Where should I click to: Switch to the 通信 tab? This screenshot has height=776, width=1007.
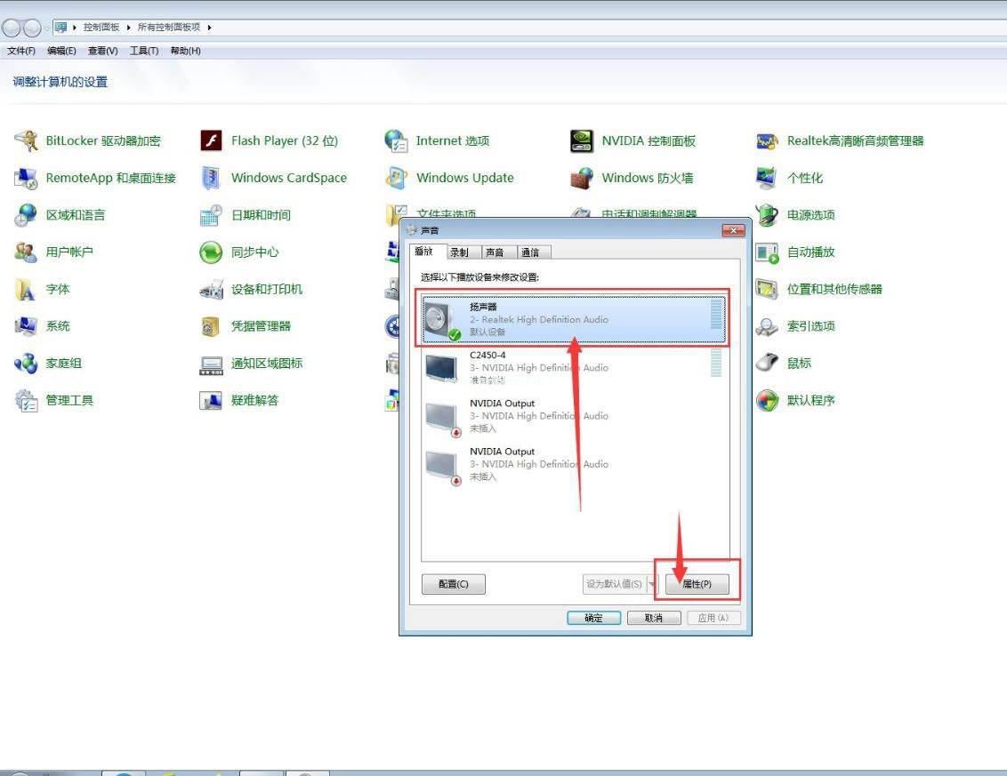click(530, 252)
